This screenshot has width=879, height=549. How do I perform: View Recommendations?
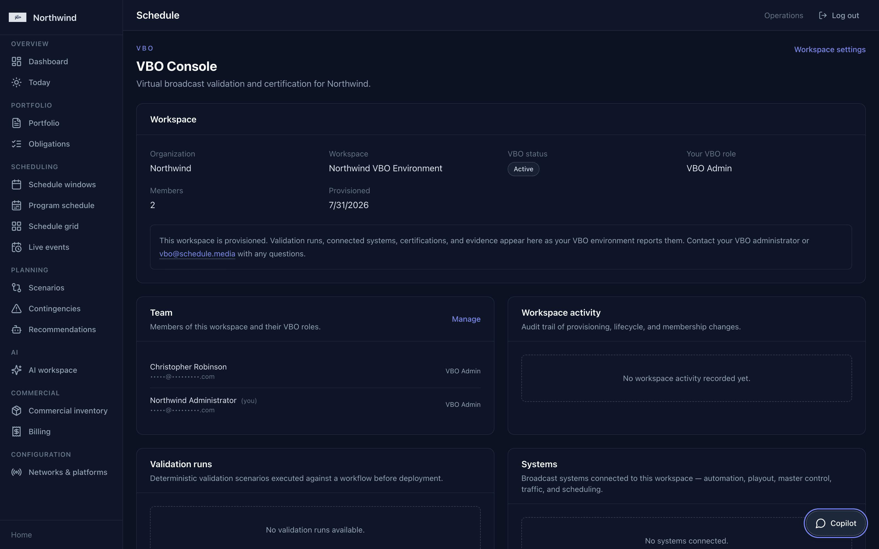click(x=61, y=329)
